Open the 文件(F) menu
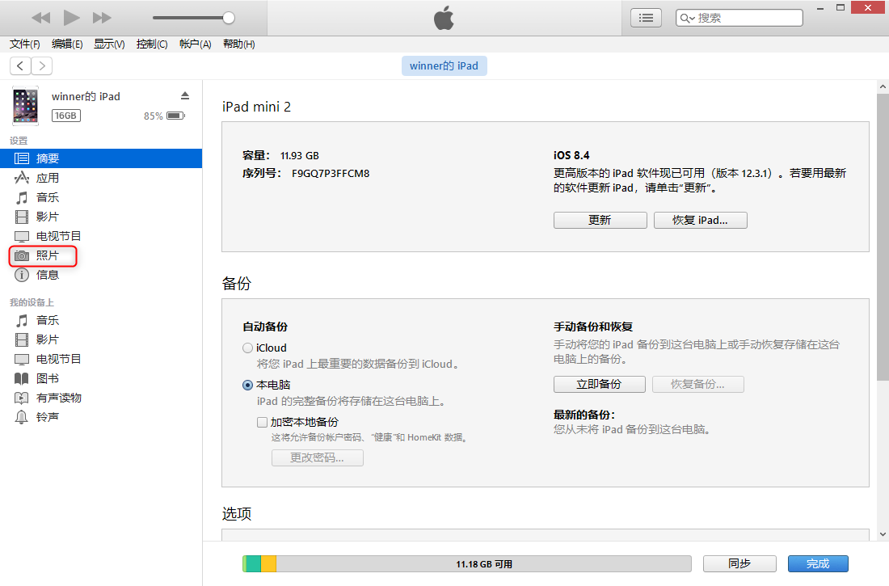Image resolution: width=889 pixels, height=586 pixels. (25, 44)
